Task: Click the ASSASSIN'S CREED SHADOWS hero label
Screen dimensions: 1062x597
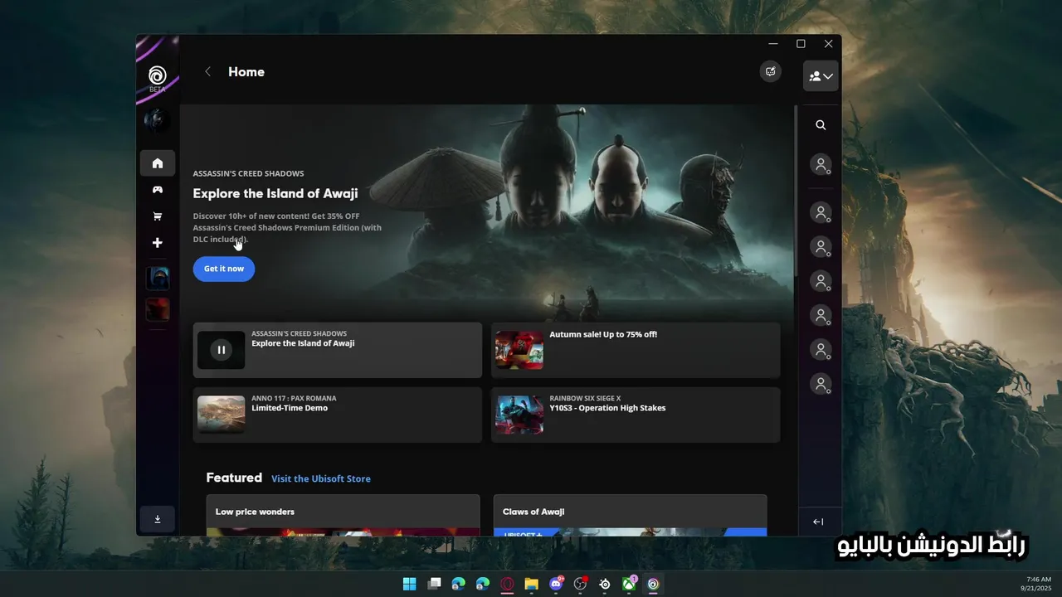Action: pyautogui.click(x=248, y=173)
